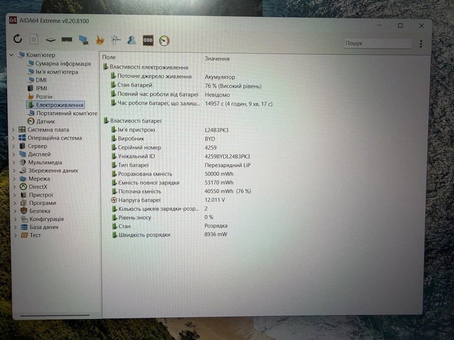Expand the Конфігурація tree node
This screenshot has width=454, height=340.
pyautogui.click(x=15, y=219)
